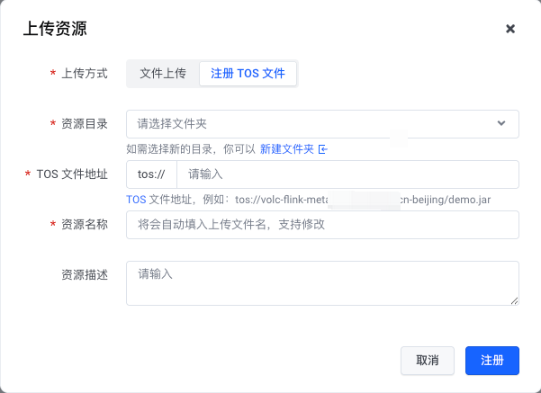Click the chevron arrow in 资源目录 field

[x=501, y=124]
